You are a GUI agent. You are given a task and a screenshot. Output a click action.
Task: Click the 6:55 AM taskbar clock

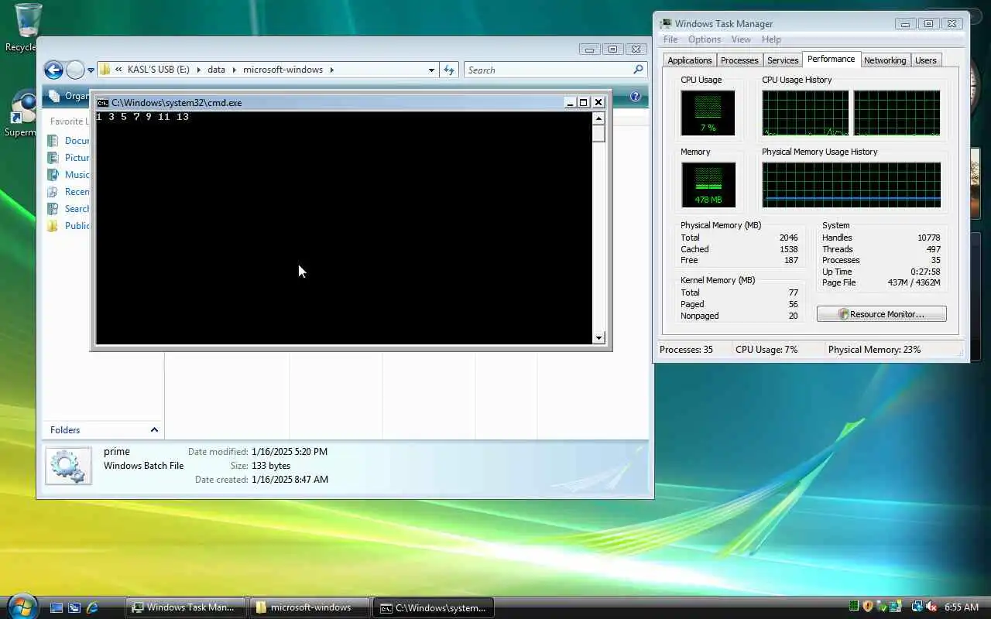click(962, 607)
